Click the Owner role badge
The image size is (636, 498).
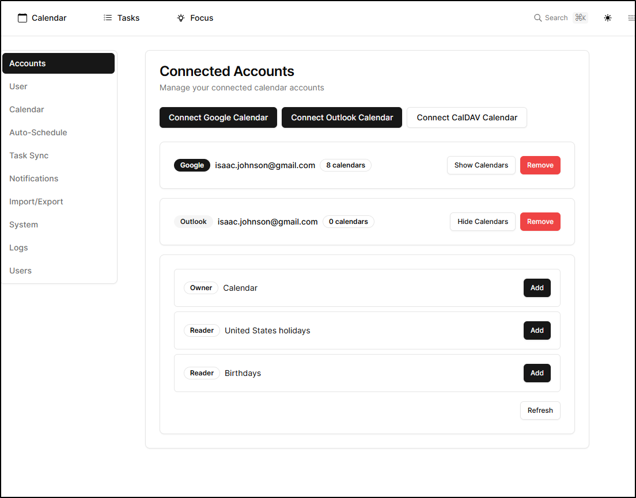pyautogui.click(x=201, y=288)
